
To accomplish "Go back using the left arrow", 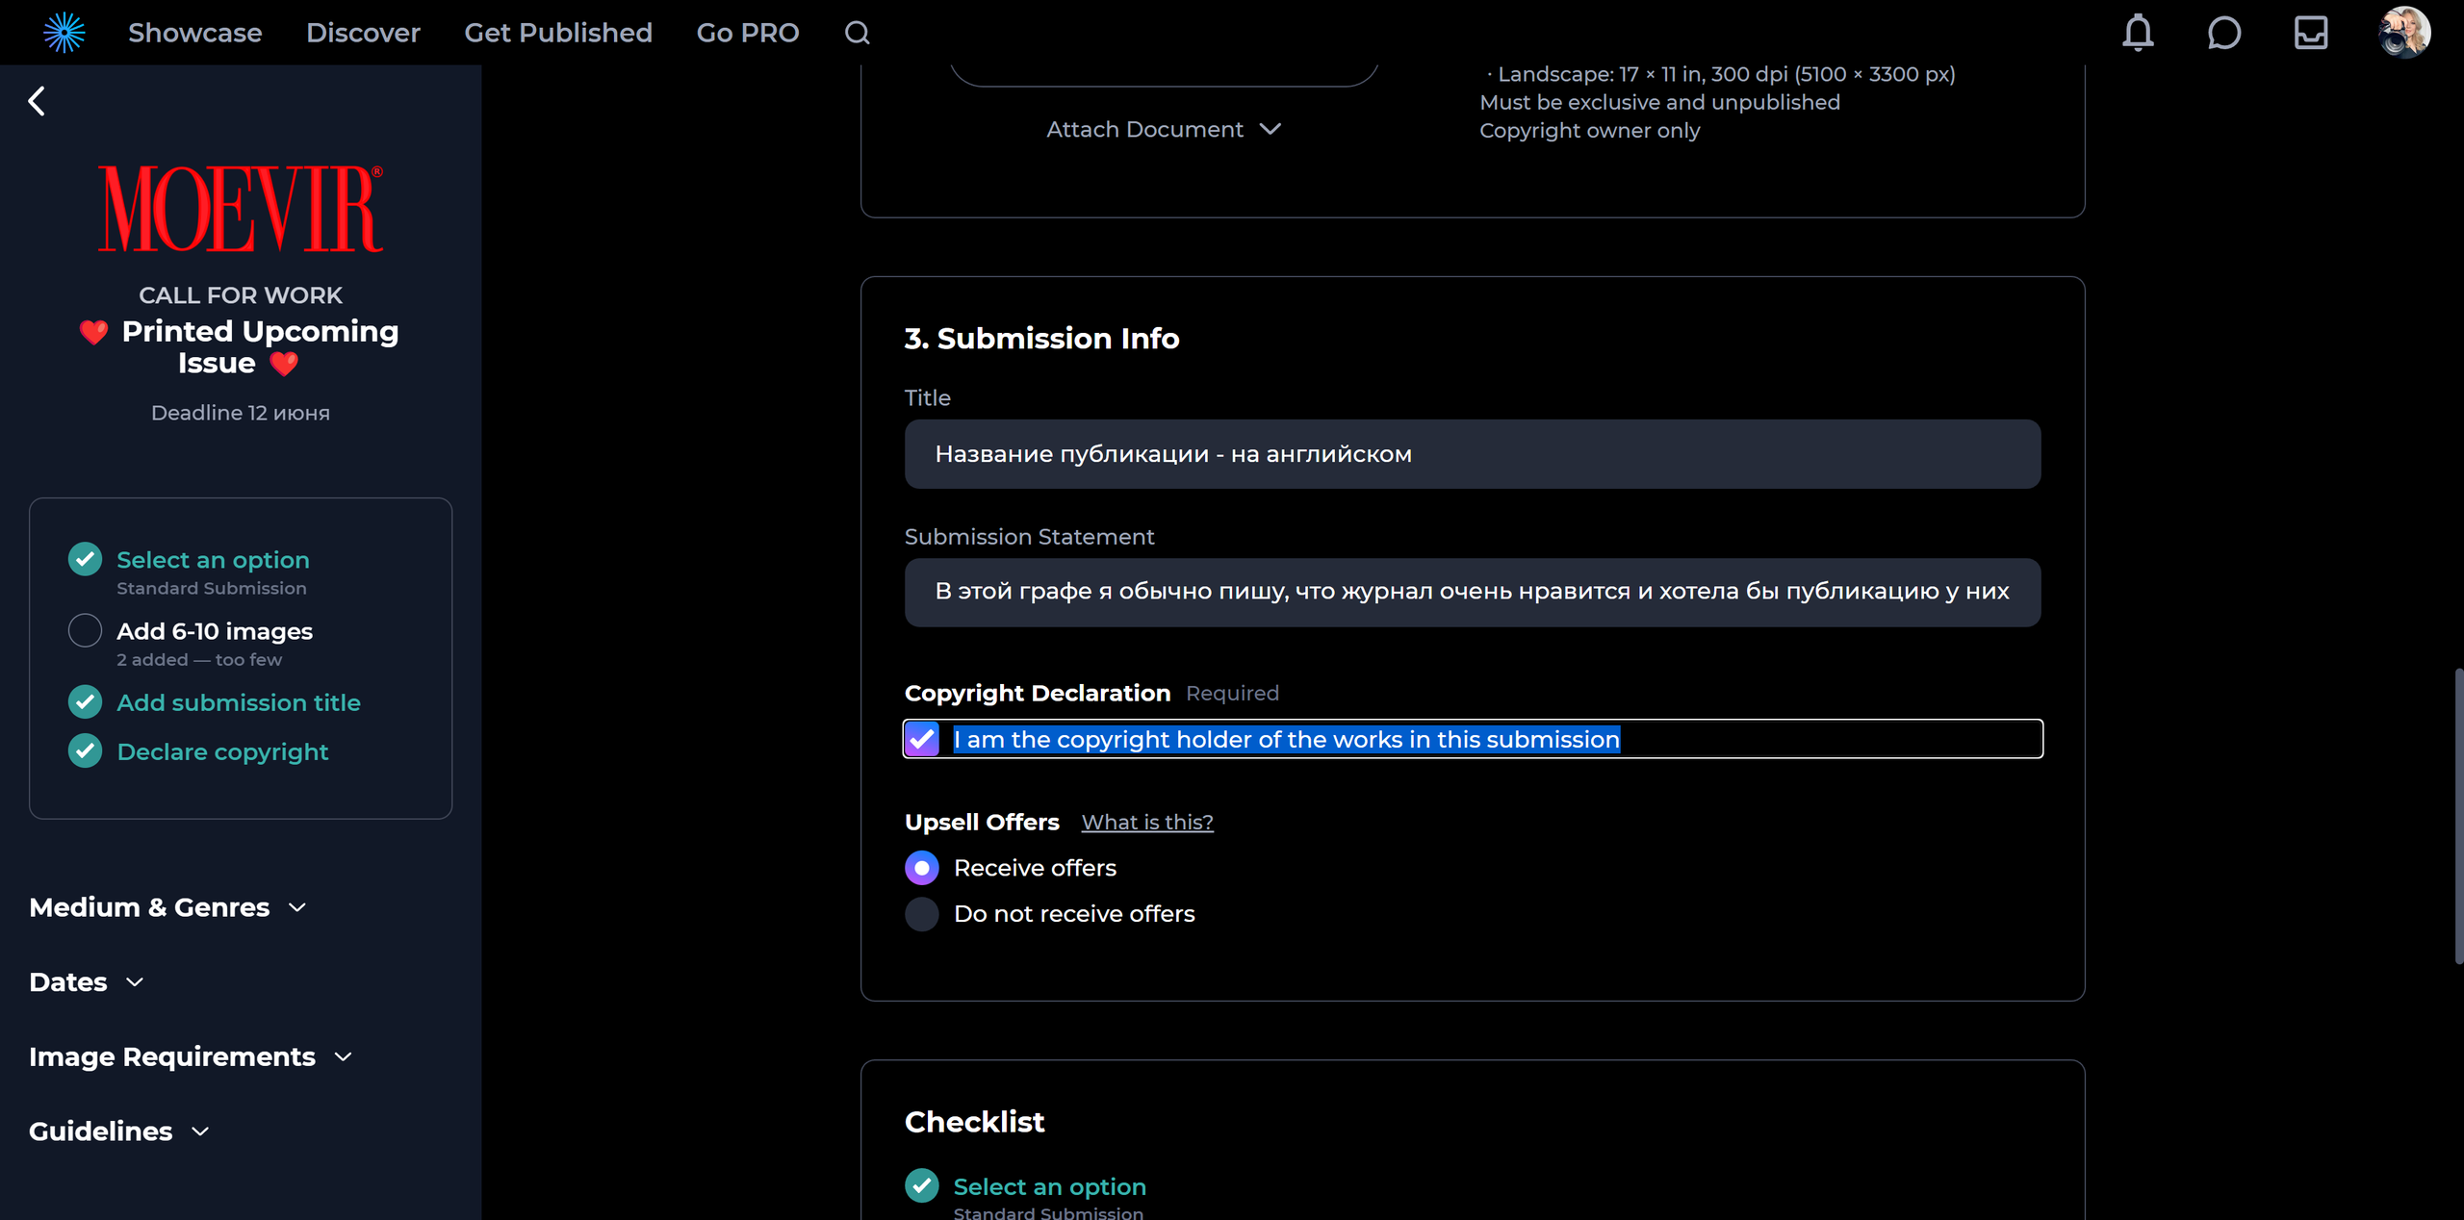I will point(37,101).
